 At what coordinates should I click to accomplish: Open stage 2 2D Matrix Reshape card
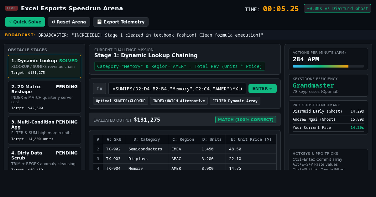44,97
